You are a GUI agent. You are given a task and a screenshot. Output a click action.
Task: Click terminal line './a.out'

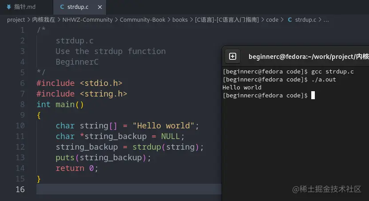pyautogui.click(x=324, y=80)
